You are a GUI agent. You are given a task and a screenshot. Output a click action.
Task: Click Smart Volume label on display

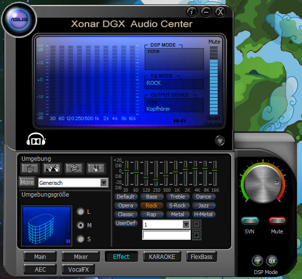213,121
